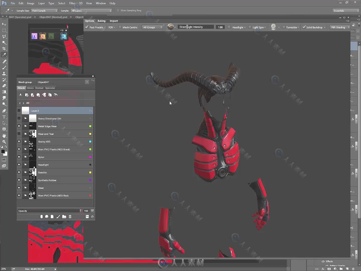Viewport: 361px width, 271px height.
Task: Open the FOV dropdown
Action: 112,27
